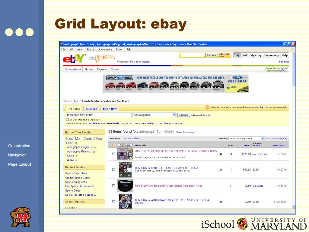Check the box for 8X10 PHOTO item
The width and height of the screenshot is (309, 232).
(x=113, y=169)
